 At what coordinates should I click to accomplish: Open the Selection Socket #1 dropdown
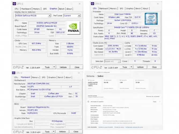[x=112, y=61]
